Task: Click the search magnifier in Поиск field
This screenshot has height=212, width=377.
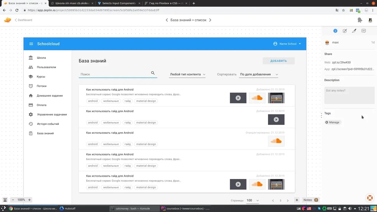Action: coord(153,73)
